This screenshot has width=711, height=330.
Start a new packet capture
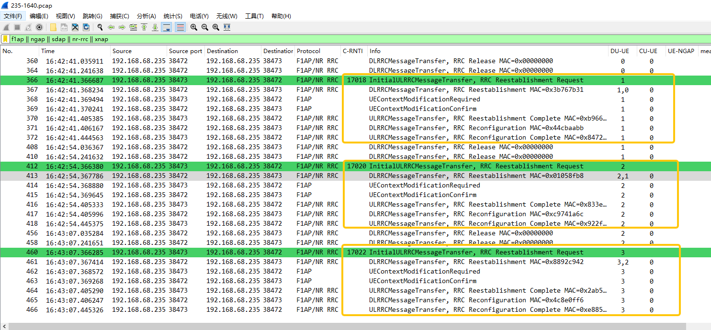click(x=6, y=27)
